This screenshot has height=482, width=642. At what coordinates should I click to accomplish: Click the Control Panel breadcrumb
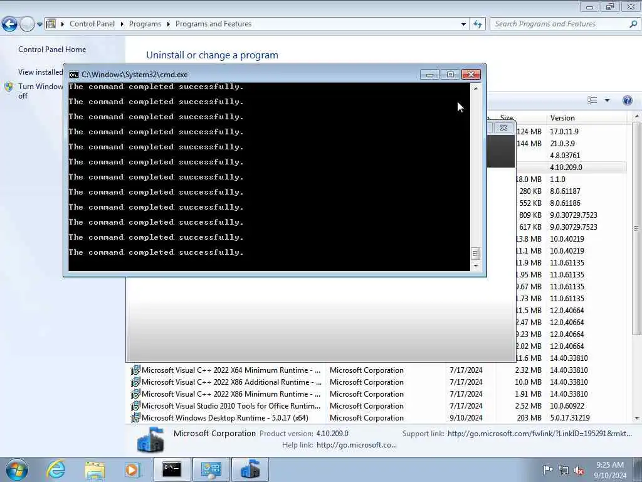click(x=92, y=24)
